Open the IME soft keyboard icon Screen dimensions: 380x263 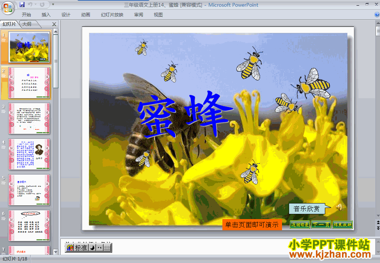(x=107, y=248)
